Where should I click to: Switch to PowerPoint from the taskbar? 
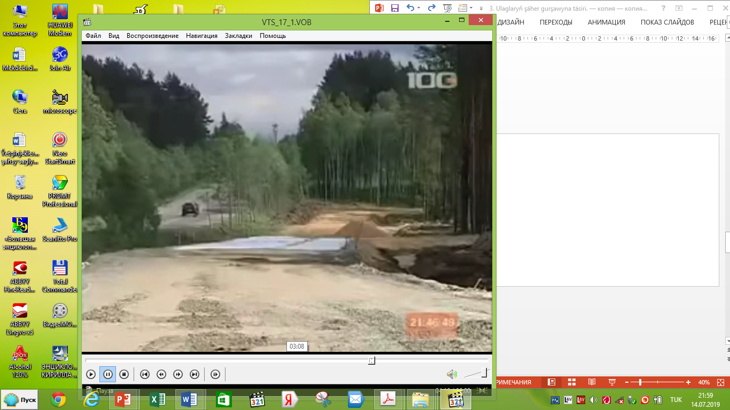[123, 399]
